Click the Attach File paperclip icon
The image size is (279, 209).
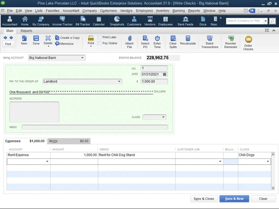tap(129, 39)
